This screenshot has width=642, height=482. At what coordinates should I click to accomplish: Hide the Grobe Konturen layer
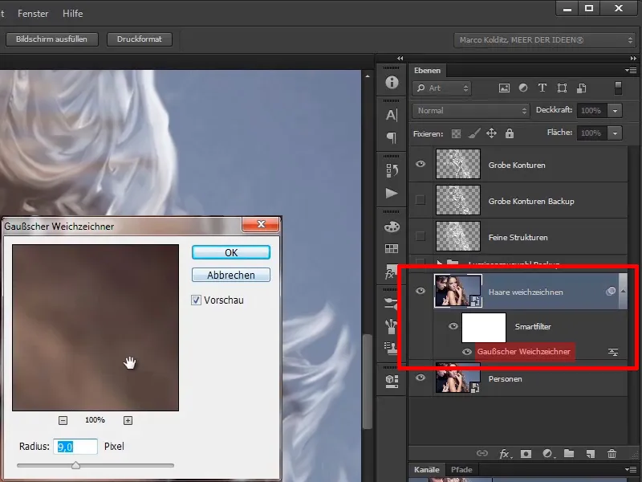pos(421,164)
